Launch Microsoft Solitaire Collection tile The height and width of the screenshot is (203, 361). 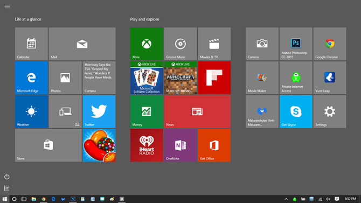coord(147,78)
